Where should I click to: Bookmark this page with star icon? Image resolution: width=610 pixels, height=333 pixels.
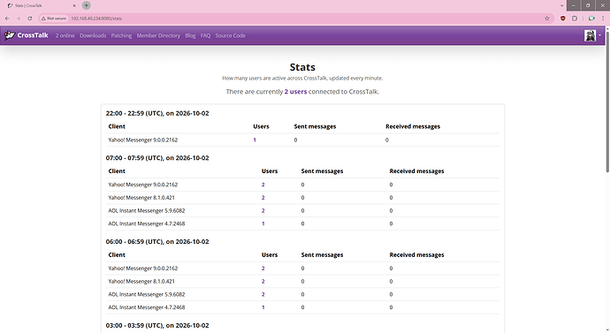click(x=547, y=19)
